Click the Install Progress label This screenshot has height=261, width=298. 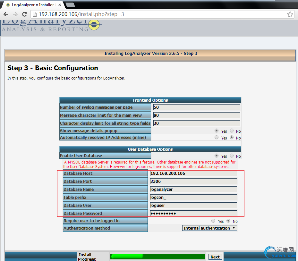tap(88, 257)
